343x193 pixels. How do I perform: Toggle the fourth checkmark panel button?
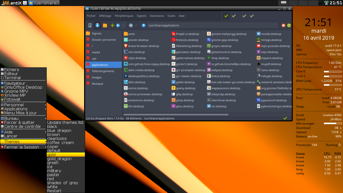pos(252,16)
